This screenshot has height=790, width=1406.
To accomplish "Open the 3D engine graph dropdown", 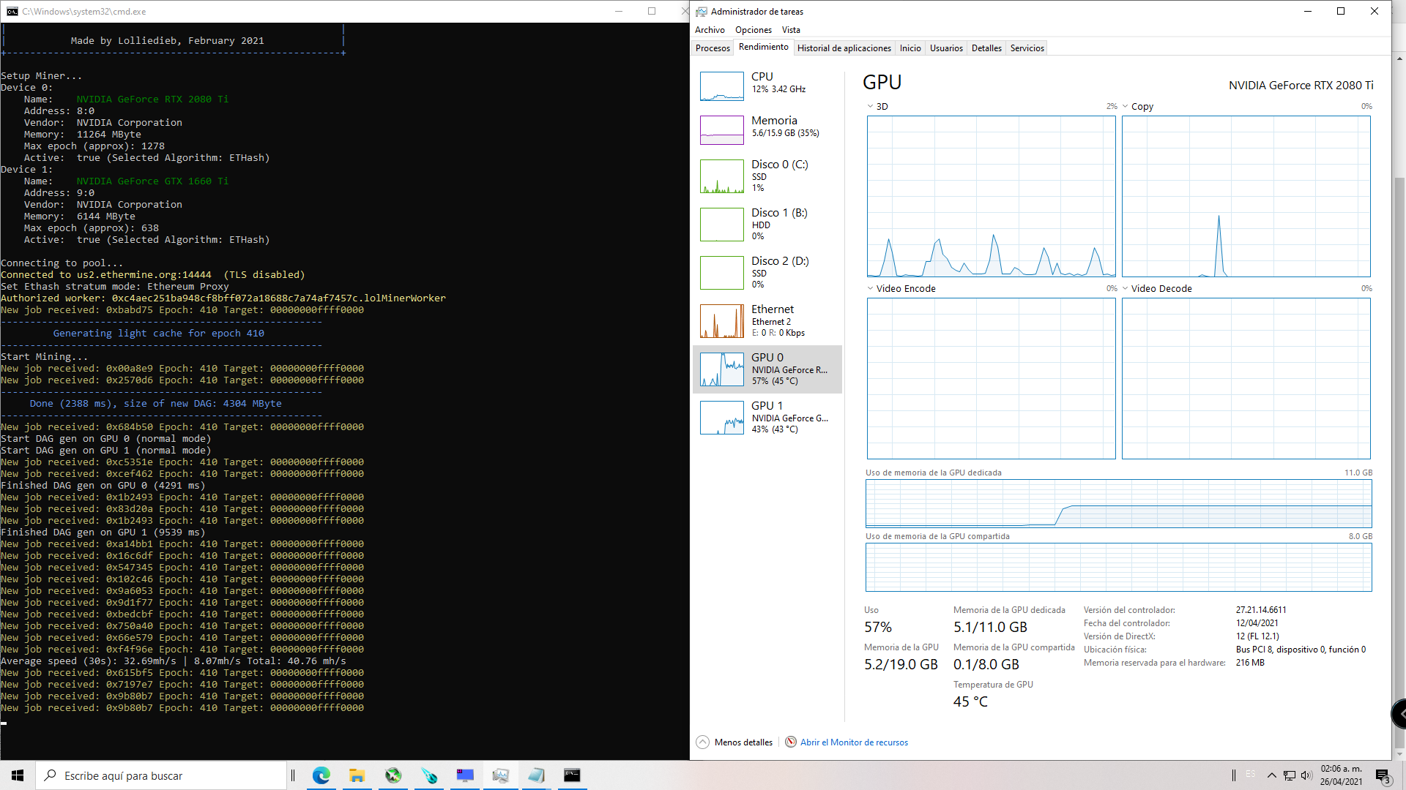I will 870,106.
